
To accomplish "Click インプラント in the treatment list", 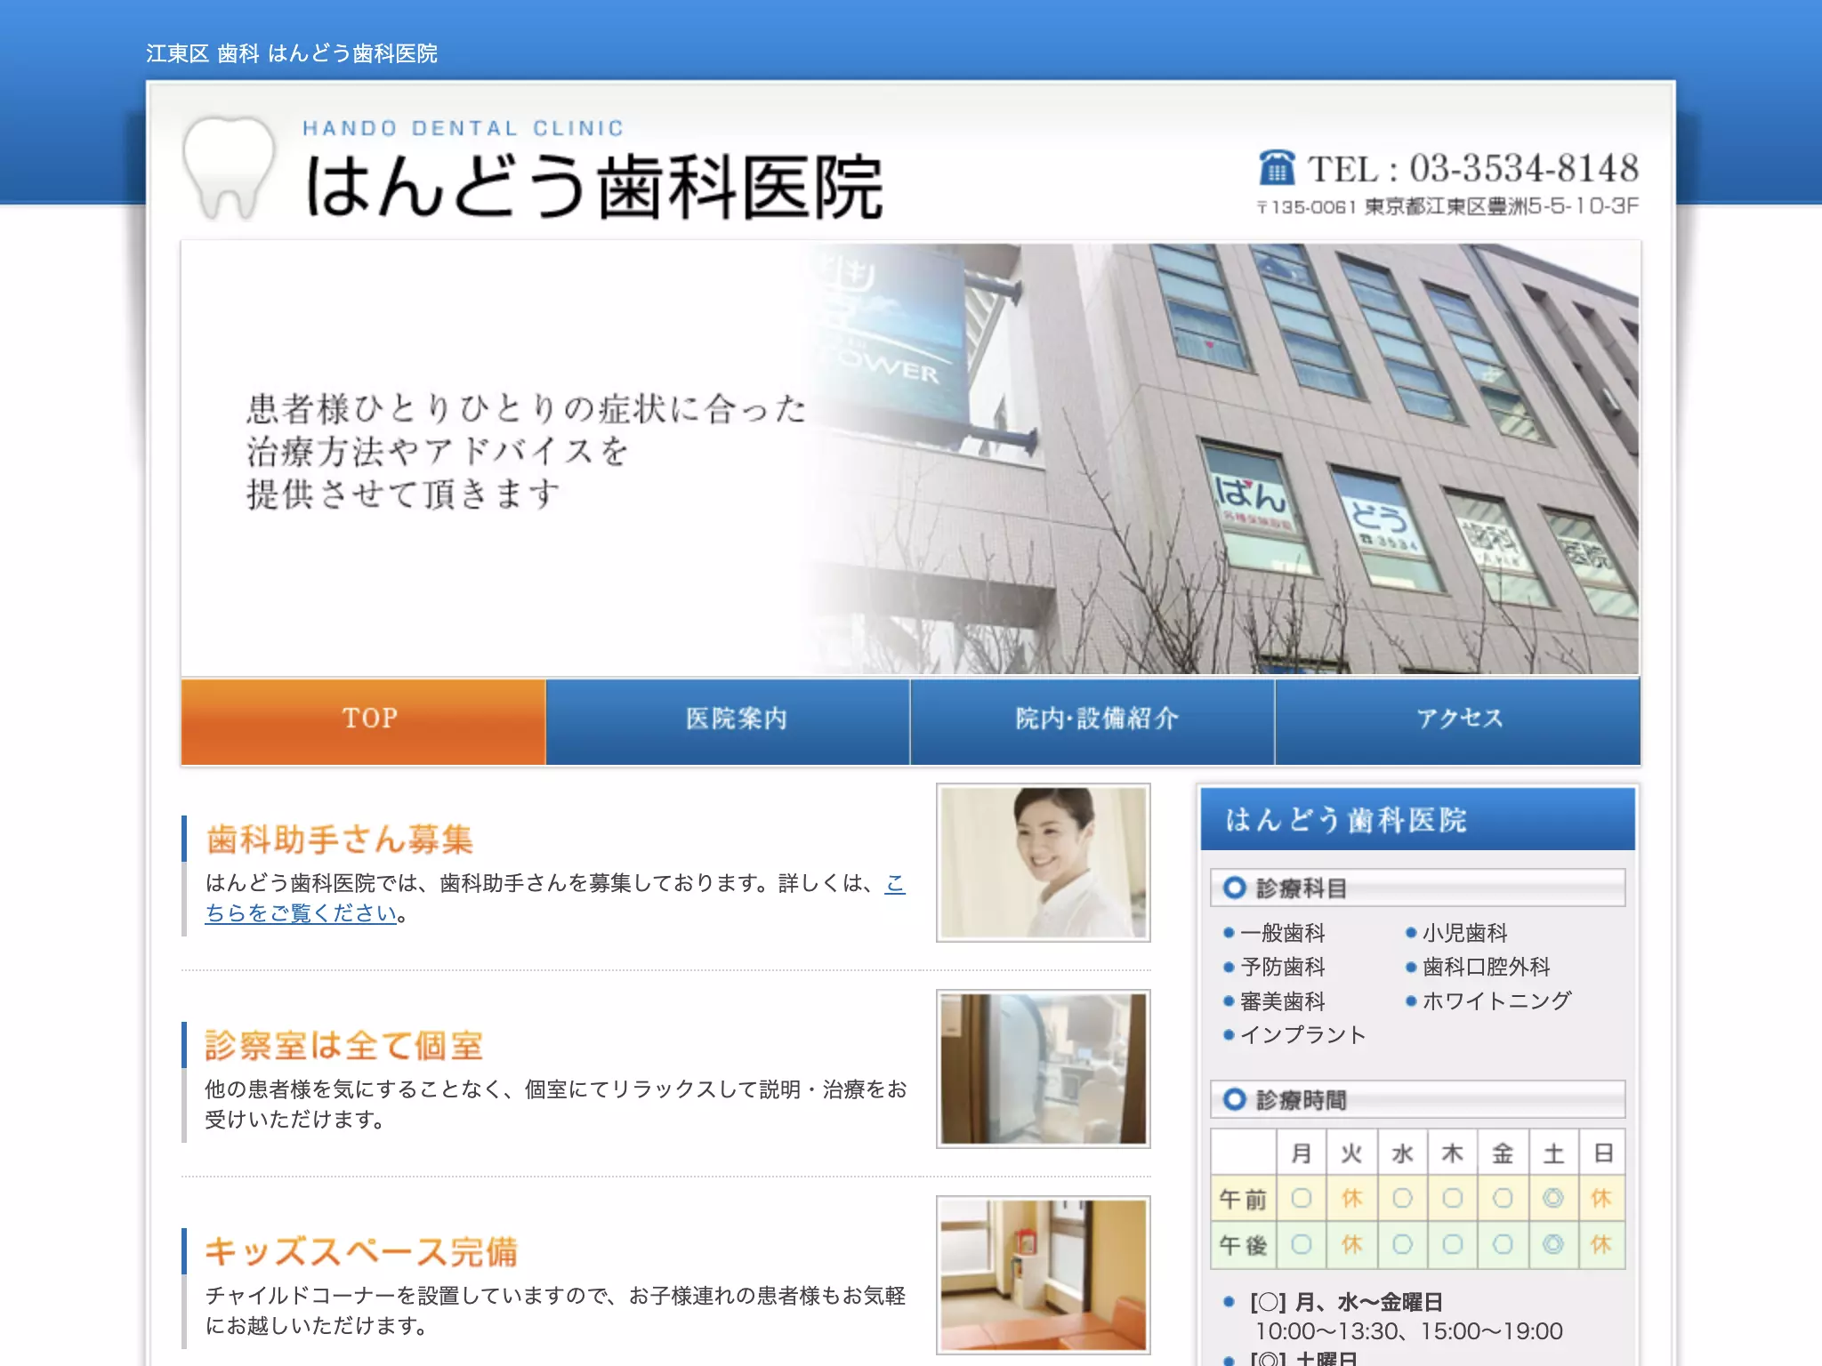I will coord(1303,1035).
